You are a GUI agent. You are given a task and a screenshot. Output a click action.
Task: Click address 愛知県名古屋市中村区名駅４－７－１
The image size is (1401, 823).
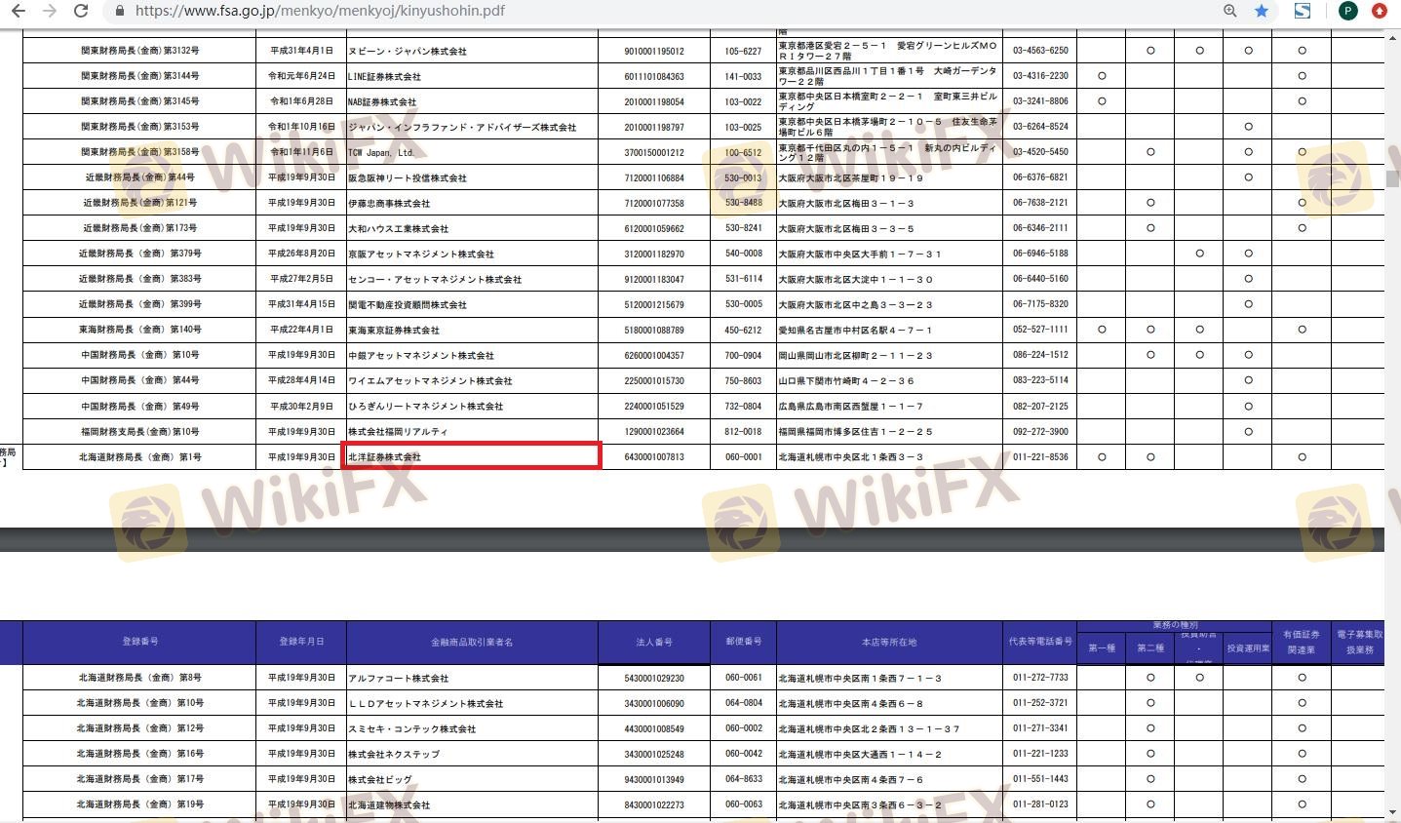[x=855, y=330]
